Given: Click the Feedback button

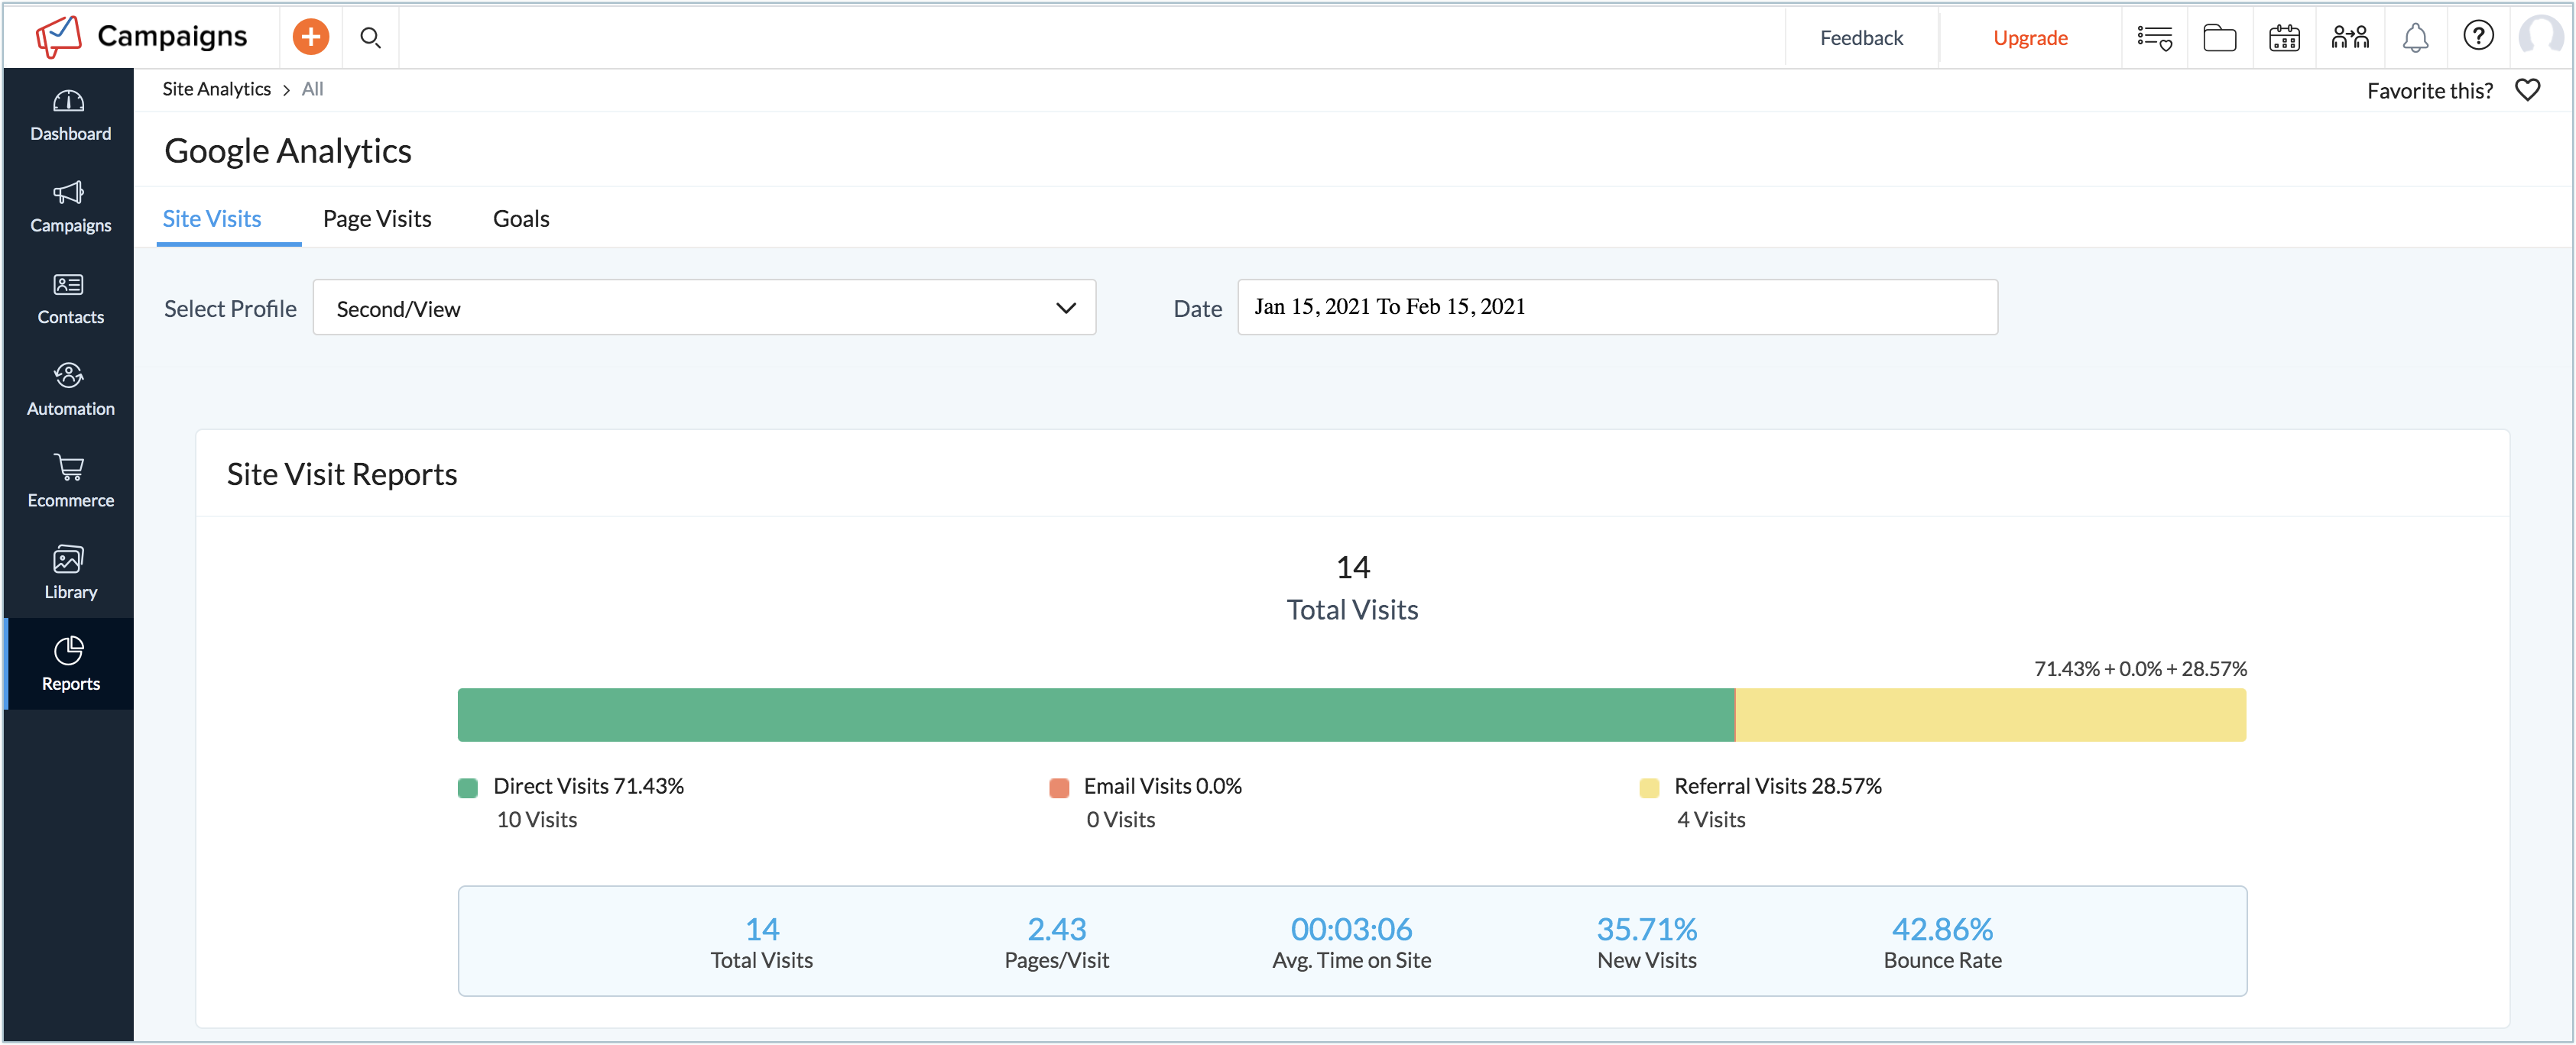Looking at the screenshot, I should (1860, 37).
